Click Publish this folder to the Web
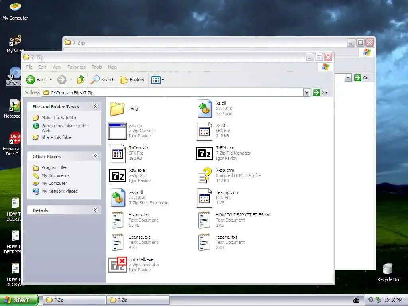This screenshot has width=408, height=306. (65, 128)
